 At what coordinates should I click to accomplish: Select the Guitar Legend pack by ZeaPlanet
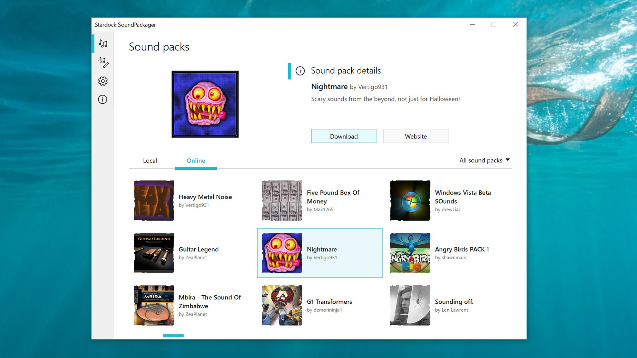154,253
